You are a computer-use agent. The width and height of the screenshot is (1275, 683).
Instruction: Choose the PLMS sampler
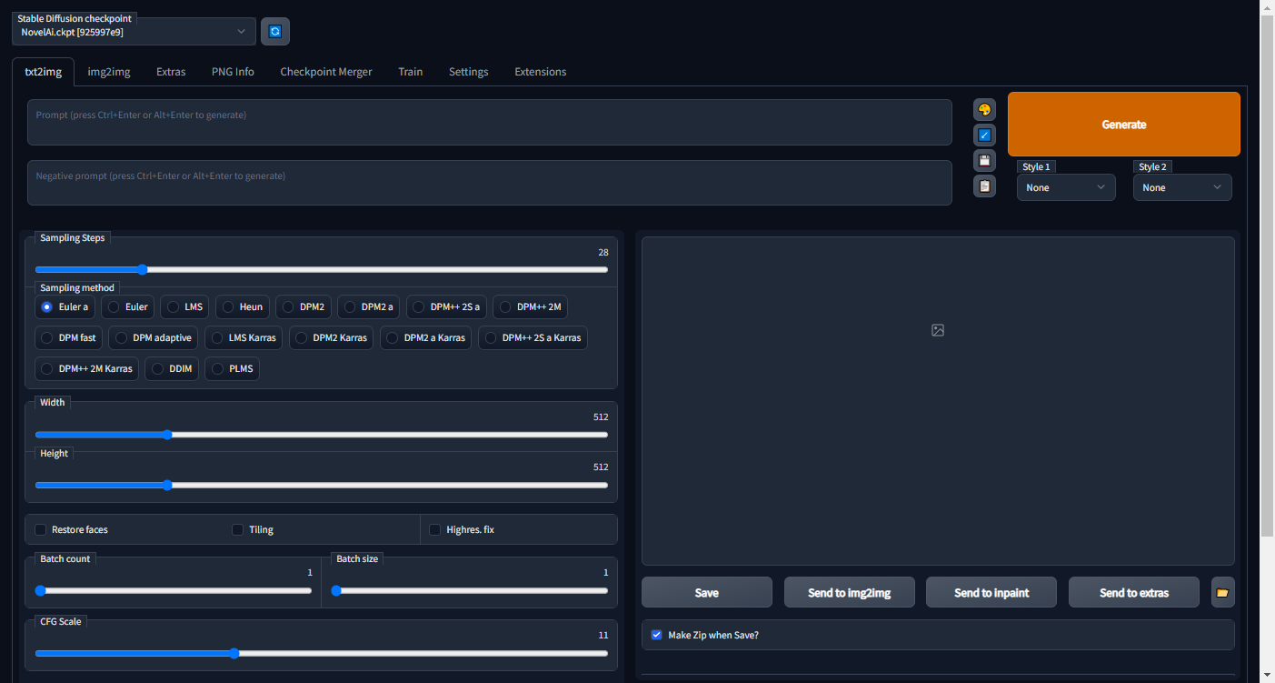coord(233,368)
